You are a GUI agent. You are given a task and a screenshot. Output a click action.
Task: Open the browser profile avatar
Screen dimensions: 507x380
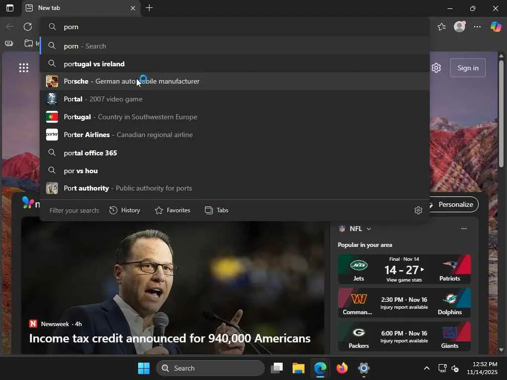coord(459,27)
